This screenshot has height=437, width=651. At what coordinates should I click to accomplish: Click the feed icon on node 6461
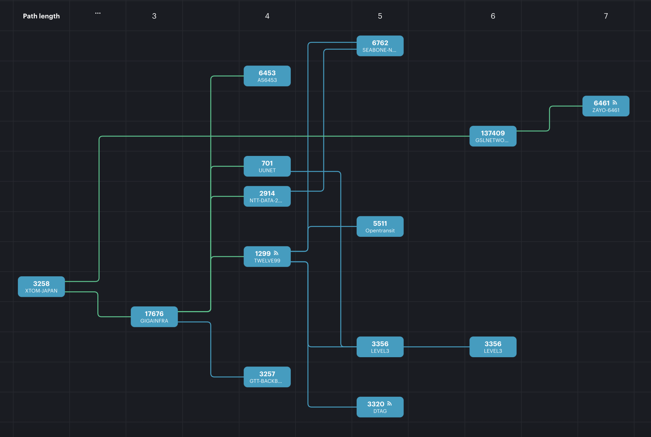point(615,103)
